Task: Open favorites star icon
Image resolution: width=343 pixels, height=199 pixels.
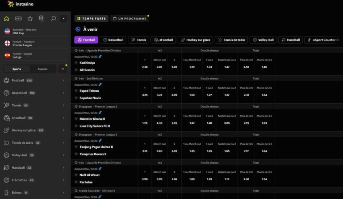Action: tap(30, 19)
